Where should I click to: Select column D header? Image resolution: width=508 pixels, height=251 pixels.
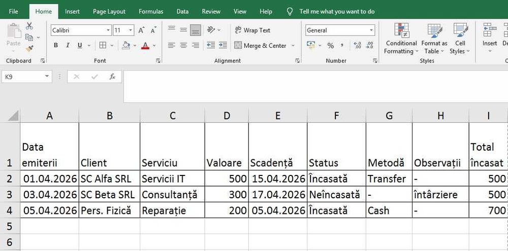[227, 116]
